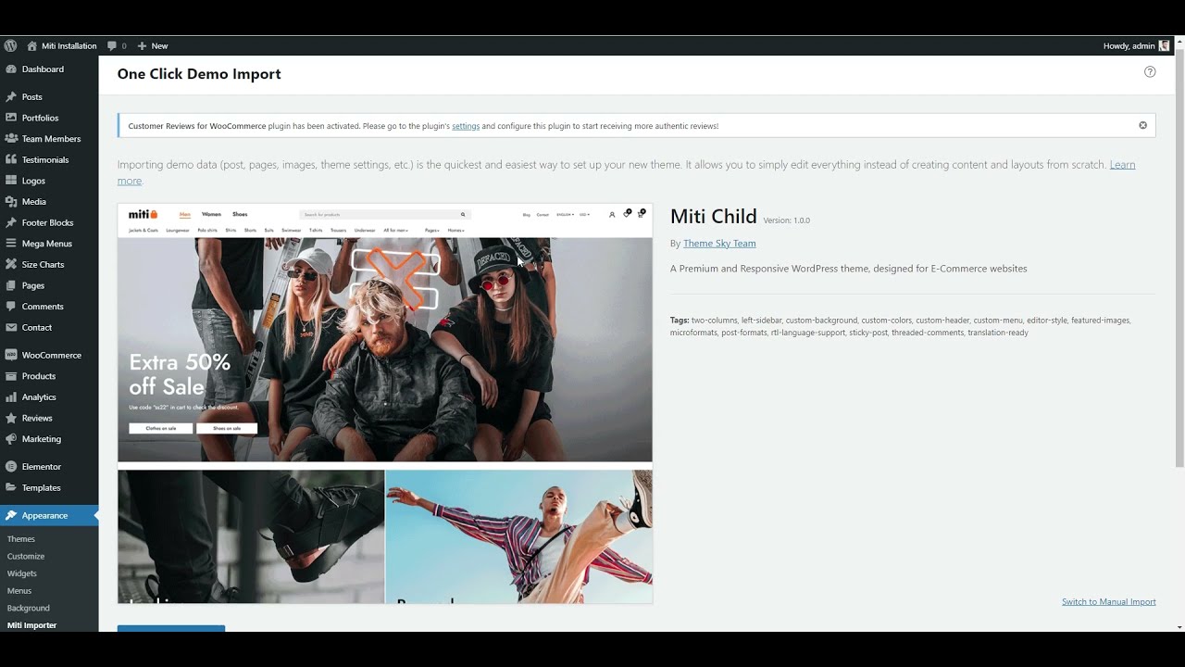Click the blue import button at bottom

tap(171, 628)
